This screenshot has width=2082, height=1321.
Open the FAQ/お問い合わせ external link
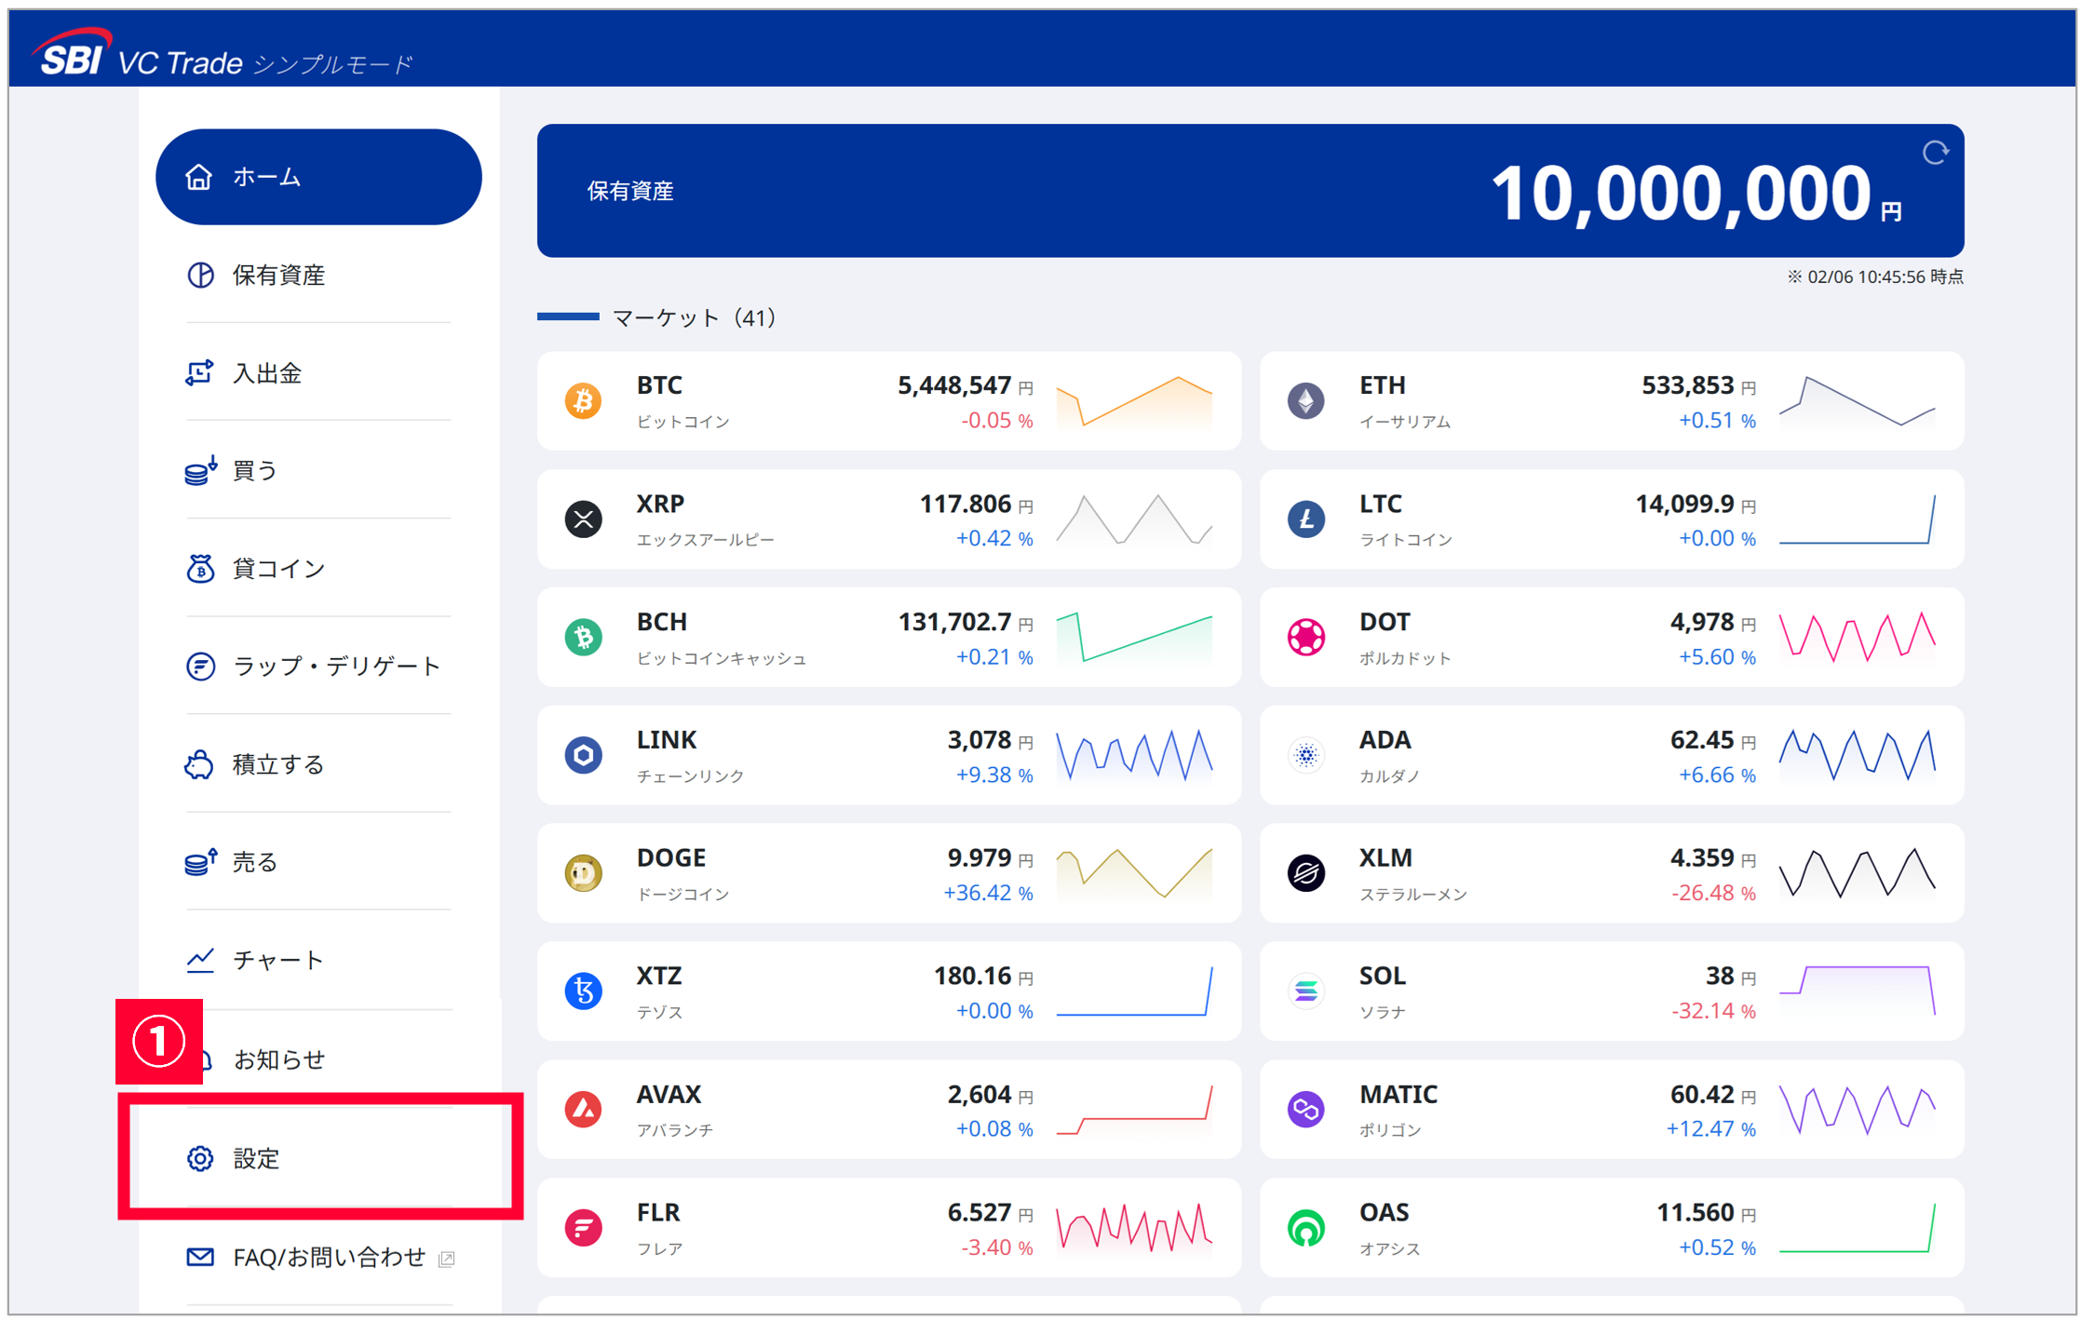329,1258
